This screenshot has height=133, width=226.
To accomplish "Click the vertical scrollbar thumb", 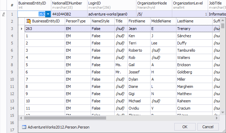I will (x=223, y=25).
